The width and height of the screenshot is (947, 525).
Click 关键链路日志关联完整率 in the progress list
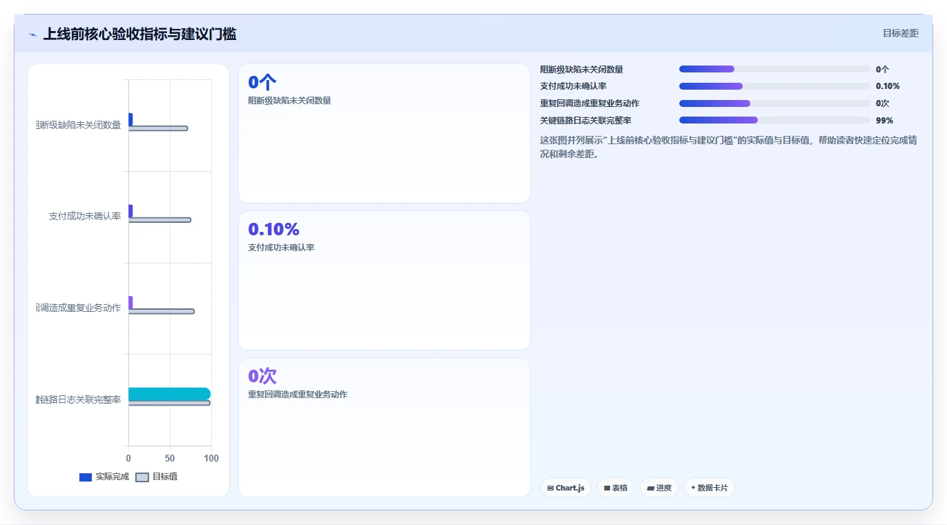coord(586,120)
